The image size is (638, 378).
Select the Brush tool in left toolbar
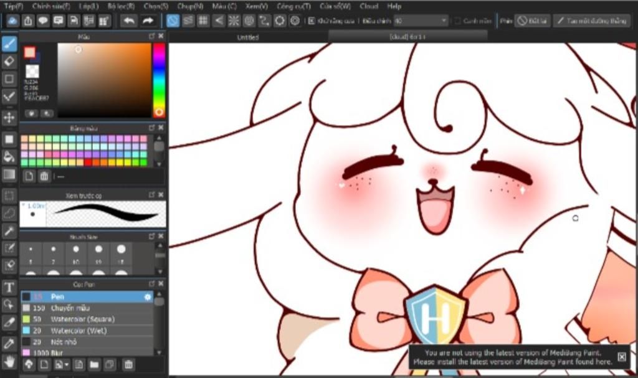pyautogui.click(x=9, y=44)
